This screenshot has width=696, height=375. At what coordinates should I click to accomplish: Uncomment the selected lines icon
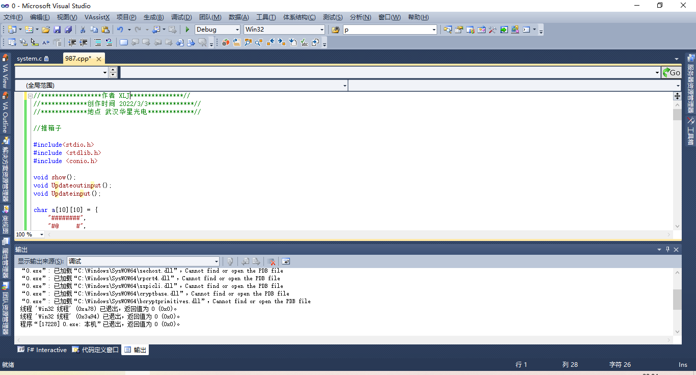[x=109, y=42]
